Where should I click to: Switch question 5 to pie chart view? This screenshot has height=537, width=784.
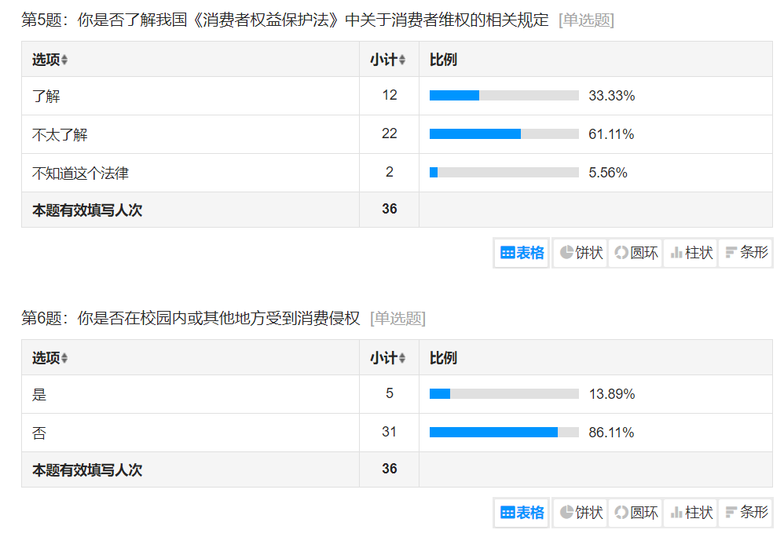(581, 253)
